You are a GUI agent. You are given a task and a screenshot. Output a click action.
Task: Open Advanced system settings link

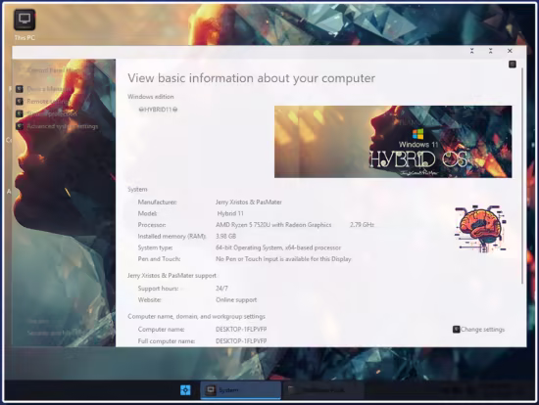(63, 126)
